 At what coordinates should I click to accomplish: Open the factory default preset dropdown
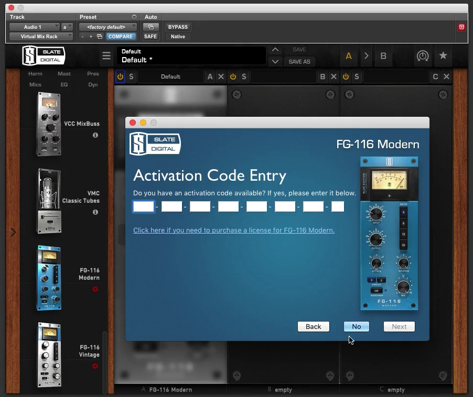point(108,27)
